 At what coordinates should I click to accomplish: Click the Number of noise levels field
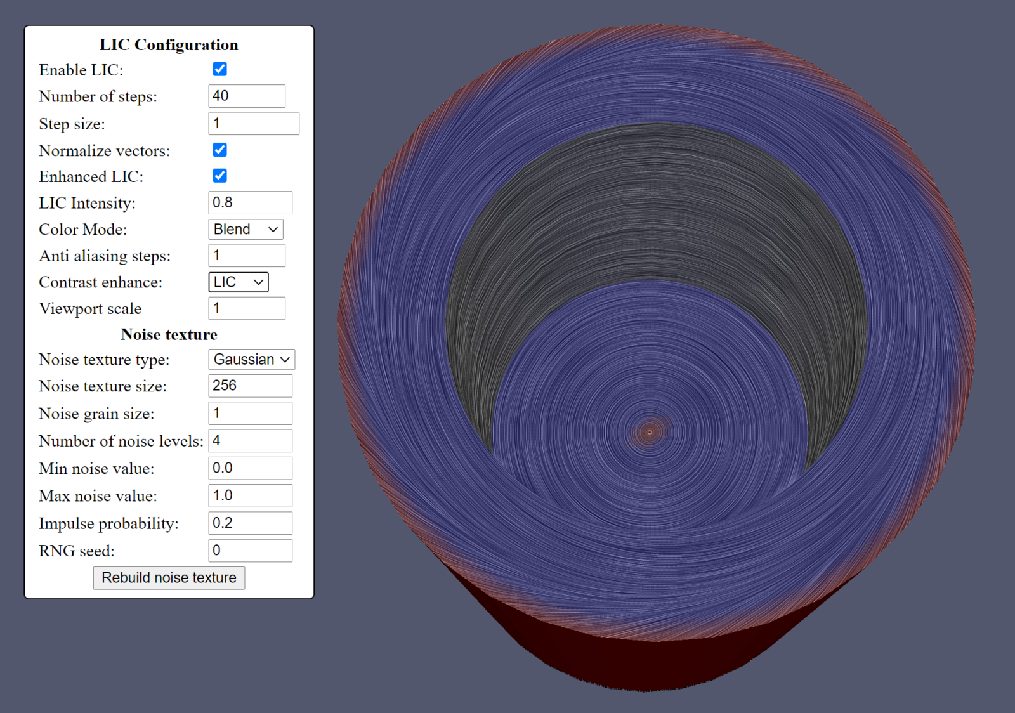[251, 441]
